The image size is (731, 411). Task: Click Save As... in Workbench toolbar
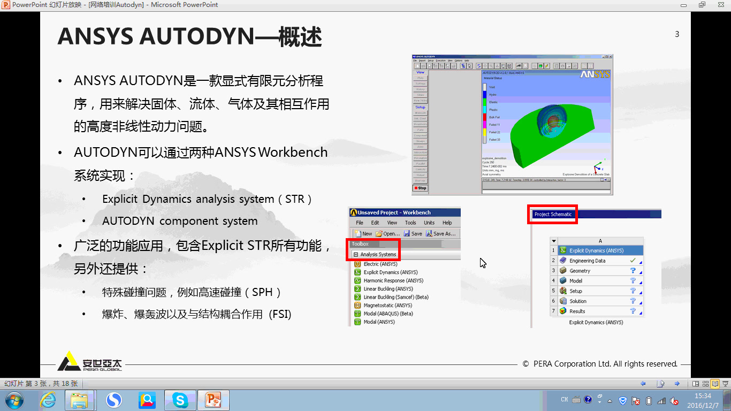click(441, 233)
